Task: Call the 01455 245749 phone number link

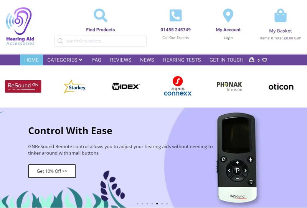Action: click(175, 30)
